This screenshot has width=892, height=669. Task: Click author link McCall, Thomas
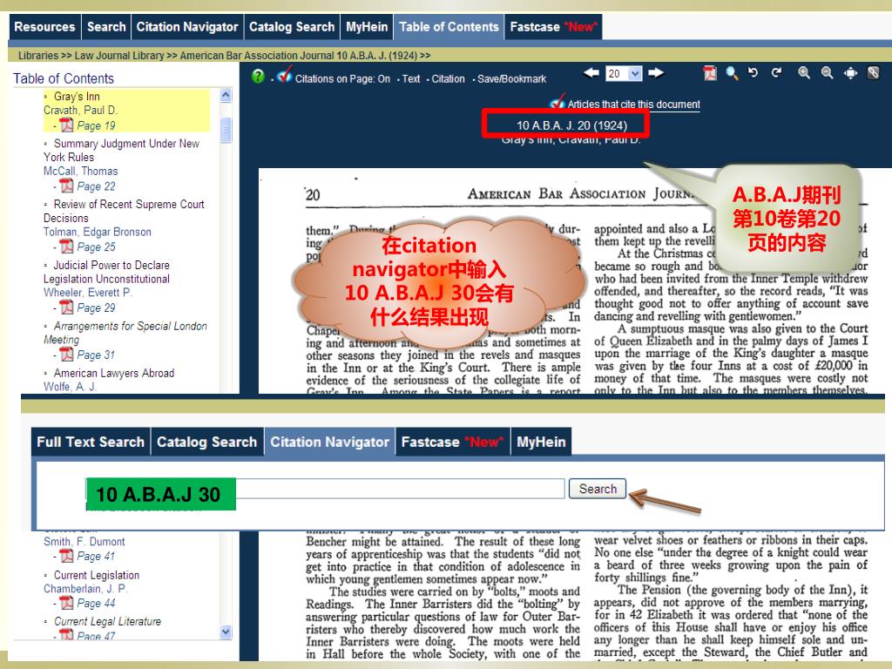[81, 172]
